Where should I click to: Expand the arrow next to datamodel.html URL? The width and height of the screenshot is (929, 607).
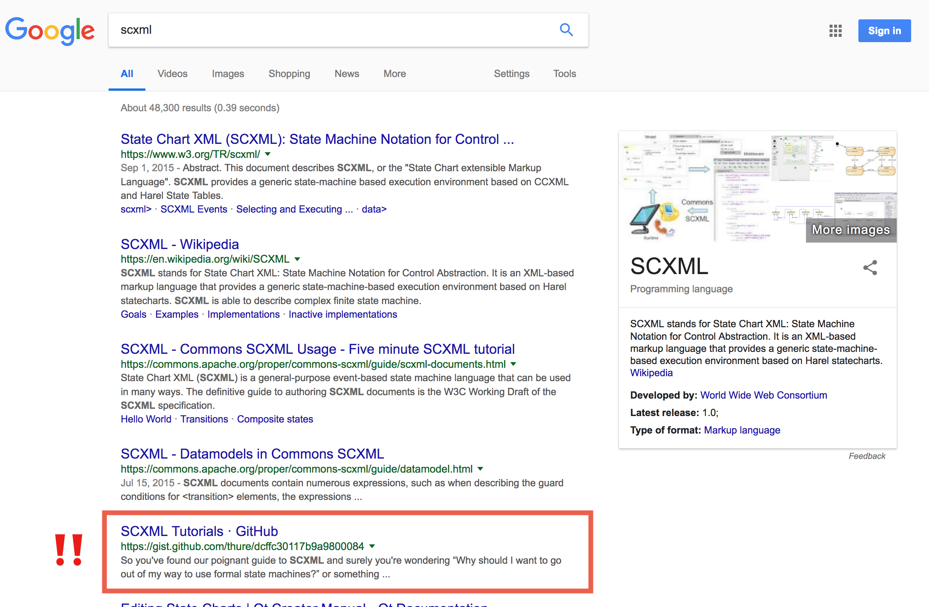point(480,469)
